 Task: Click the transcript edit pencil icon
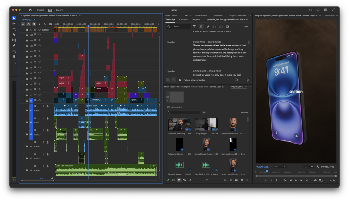[208, 26]
